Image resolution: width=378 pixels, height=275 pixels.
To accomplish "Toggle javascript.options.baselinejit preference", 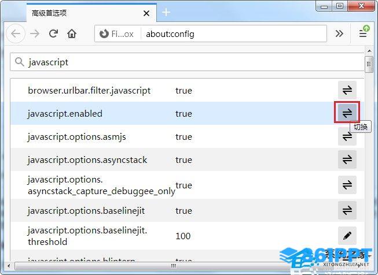I will click(347, 210).
